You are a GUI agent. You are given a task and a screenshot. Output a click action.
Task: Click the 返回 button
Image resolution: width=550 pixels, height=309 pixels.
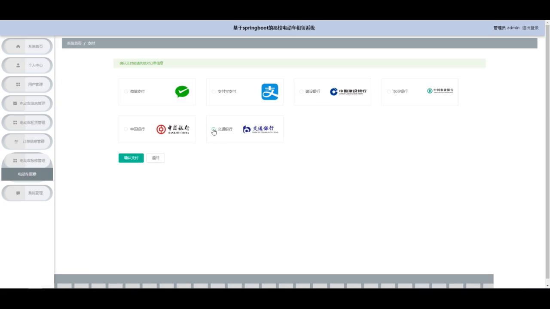click(x=156, y=158)
